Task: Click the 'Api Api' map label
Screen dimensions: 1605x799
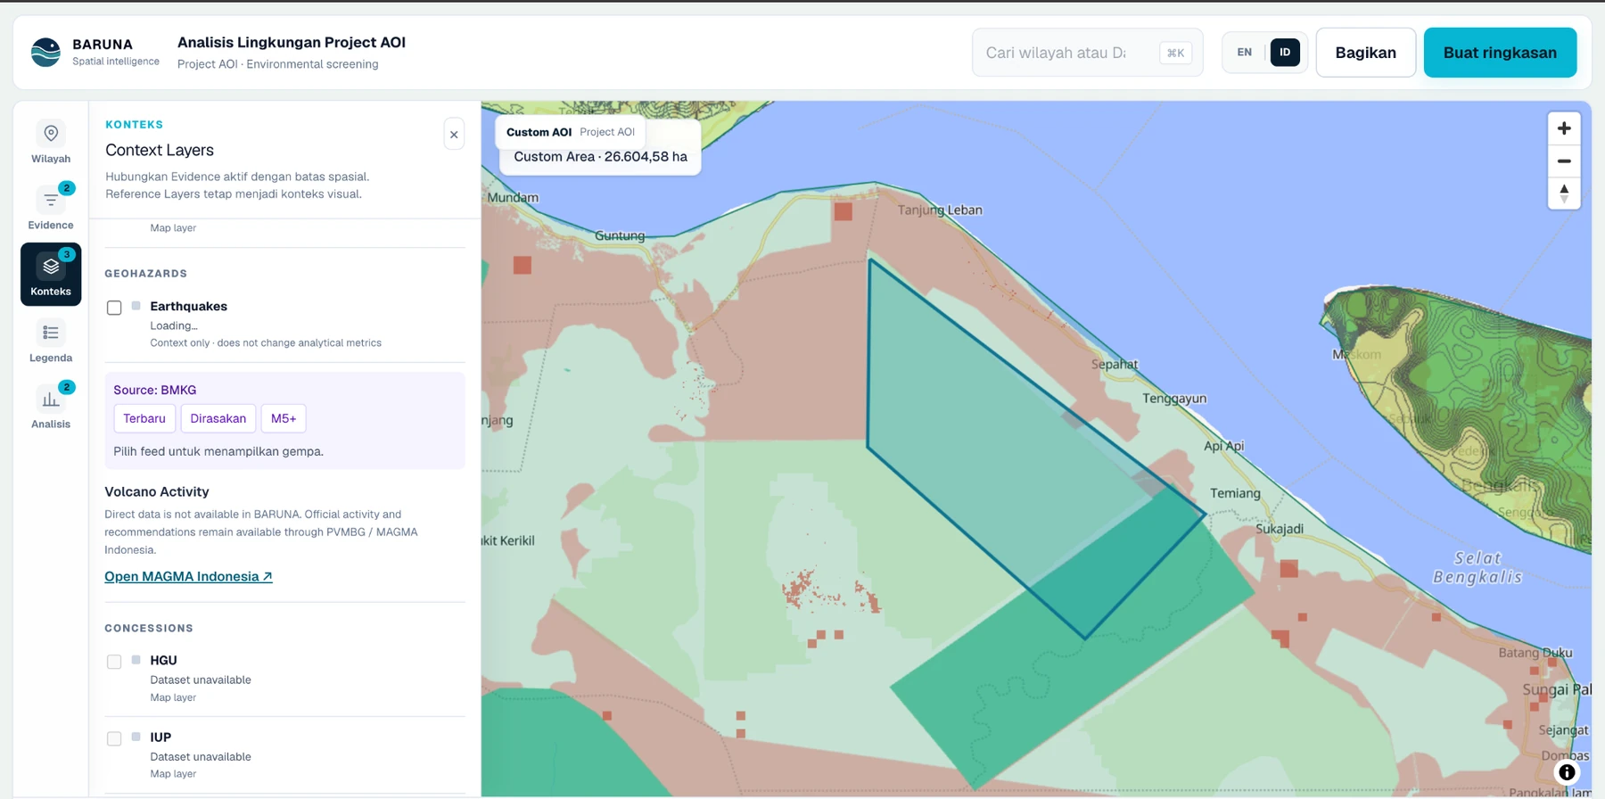Action: pyautogui.click(x=1224, y=446)
